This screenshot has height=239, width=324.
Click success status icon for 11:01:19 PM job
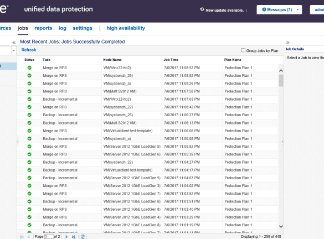(x=29, y=225)
